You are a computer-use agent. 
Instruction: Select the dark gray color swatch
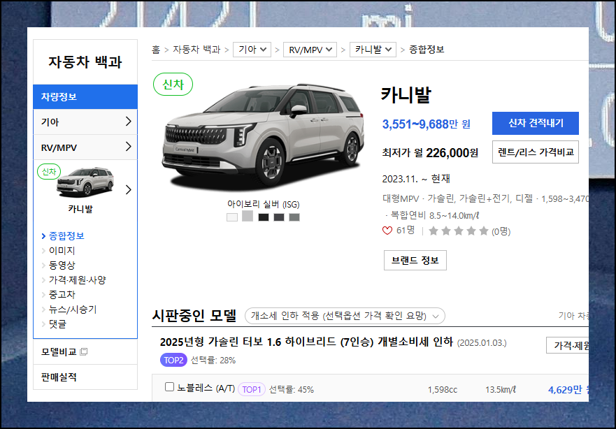coord(279,217)
